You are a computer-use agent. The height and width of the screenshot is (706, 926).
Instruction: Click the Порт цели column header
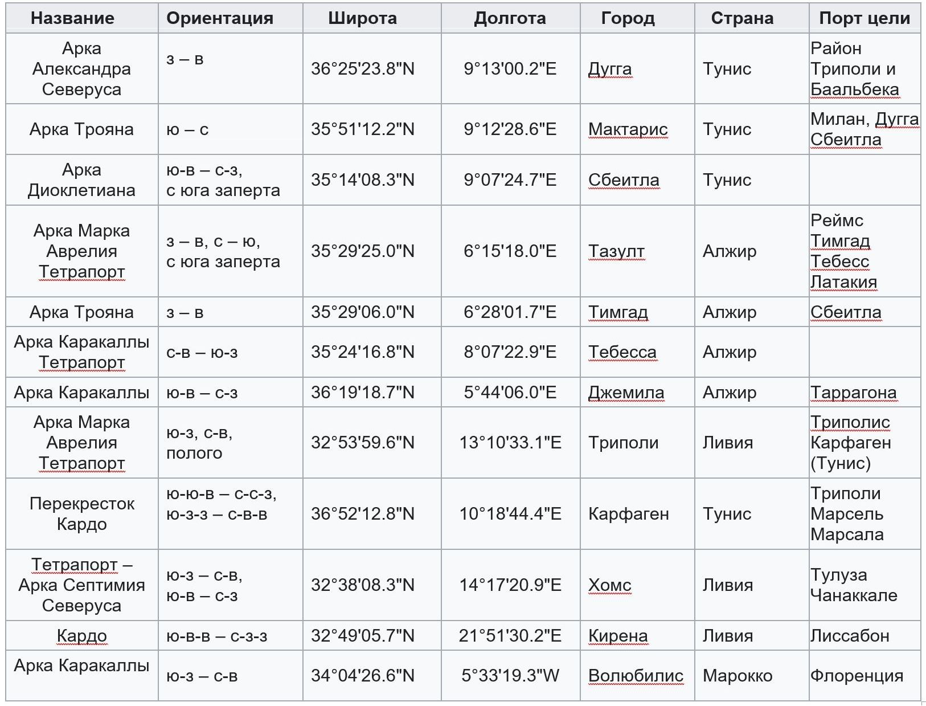pyautogui.click(x=864, y=18)
